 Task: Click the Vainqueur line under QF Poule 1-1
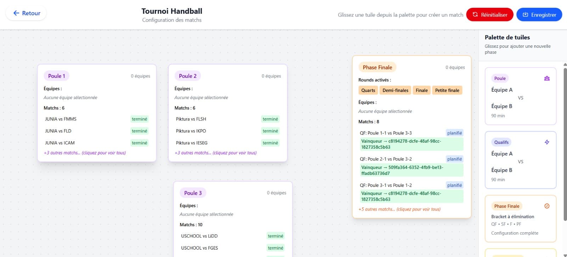pos(411,144)
